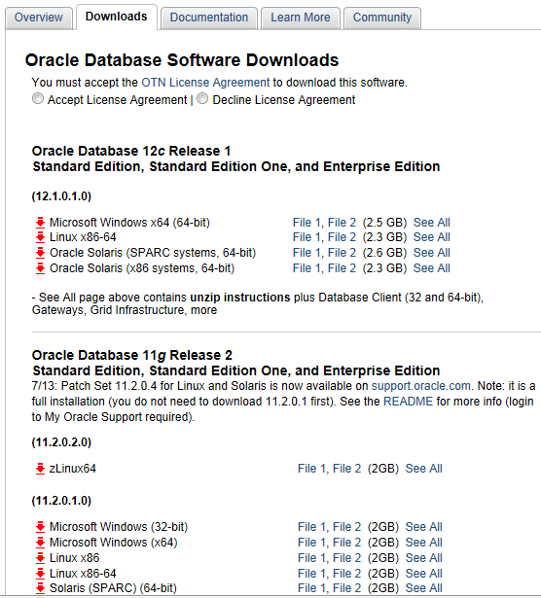This screenshot has width=541, height=598.
Task: Open the Learn More tab
Action: tap(301, 18)
